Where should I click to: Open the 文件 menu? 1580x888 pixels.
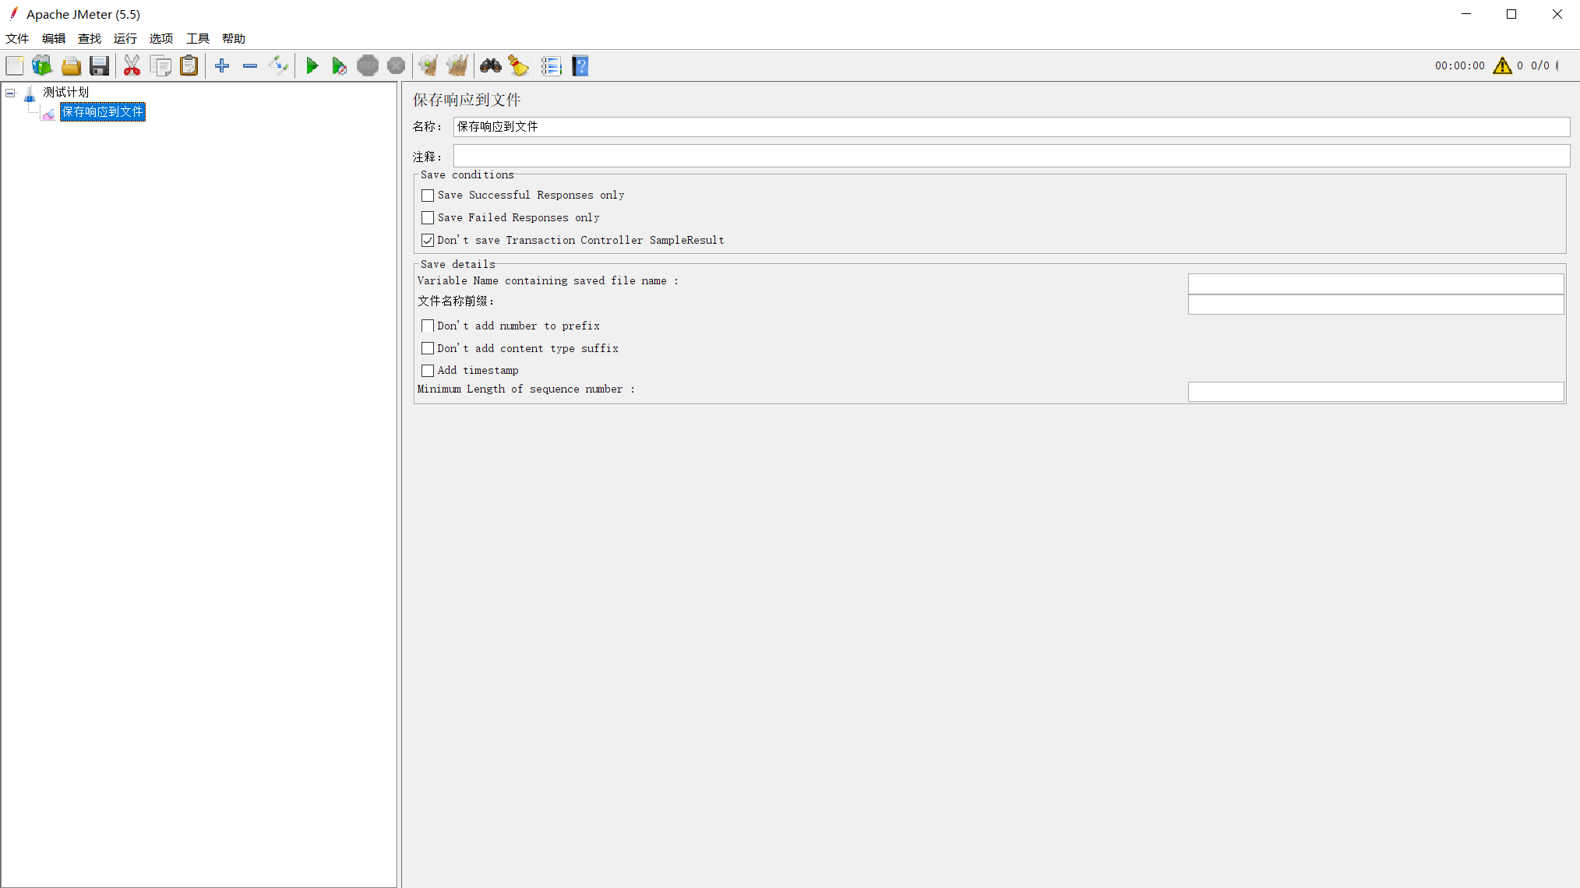17,38
